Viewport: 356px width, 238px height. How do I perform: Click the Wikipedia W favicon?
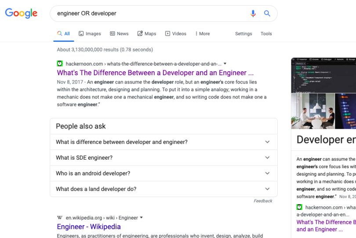coord(60,218)
